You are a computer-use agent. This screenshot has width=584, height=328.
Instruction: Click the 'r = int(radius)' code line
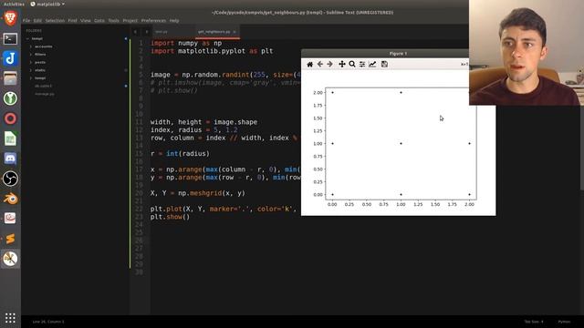[180, 154]
